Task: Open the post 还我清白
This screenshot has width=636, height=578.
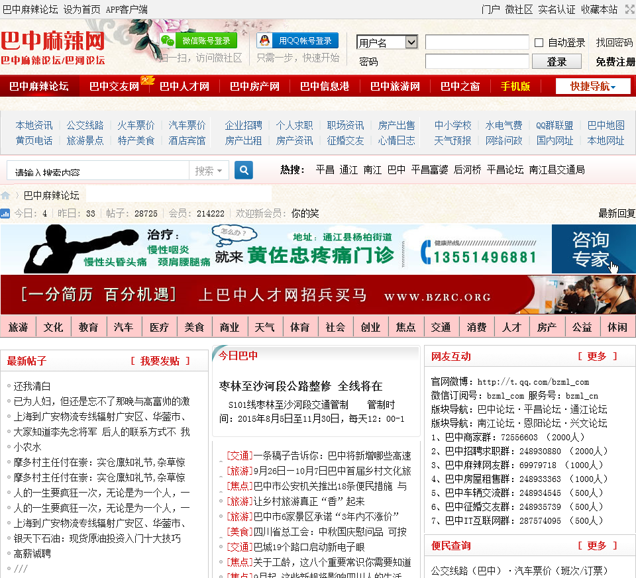Action: pos(32,386)
